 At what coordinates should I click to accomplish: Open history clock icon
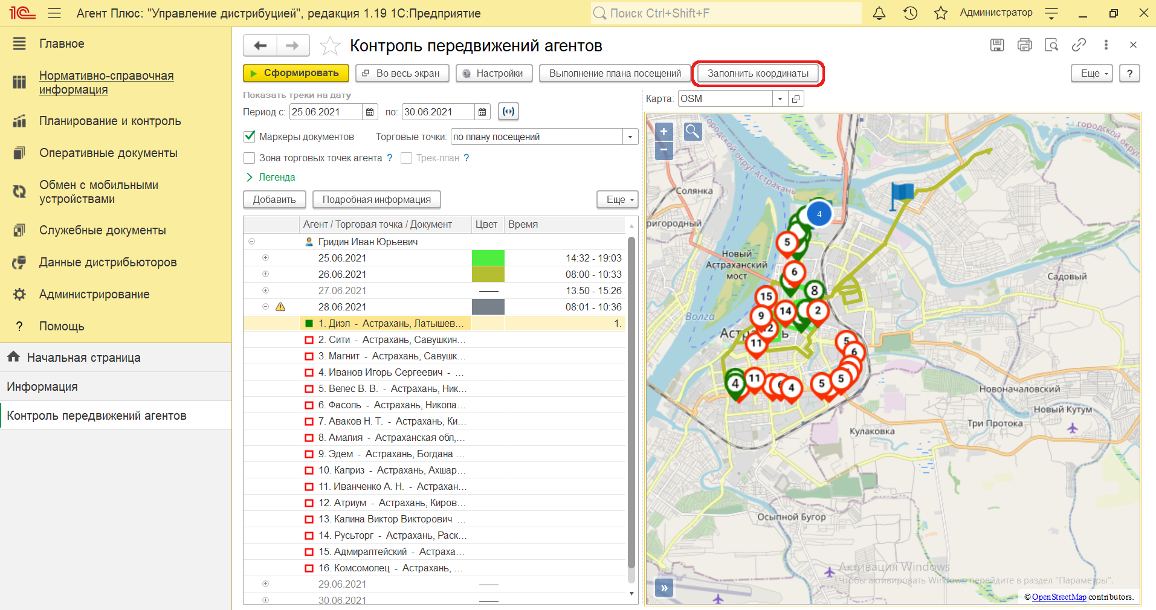pyautogui.click(x=910, y=13)
